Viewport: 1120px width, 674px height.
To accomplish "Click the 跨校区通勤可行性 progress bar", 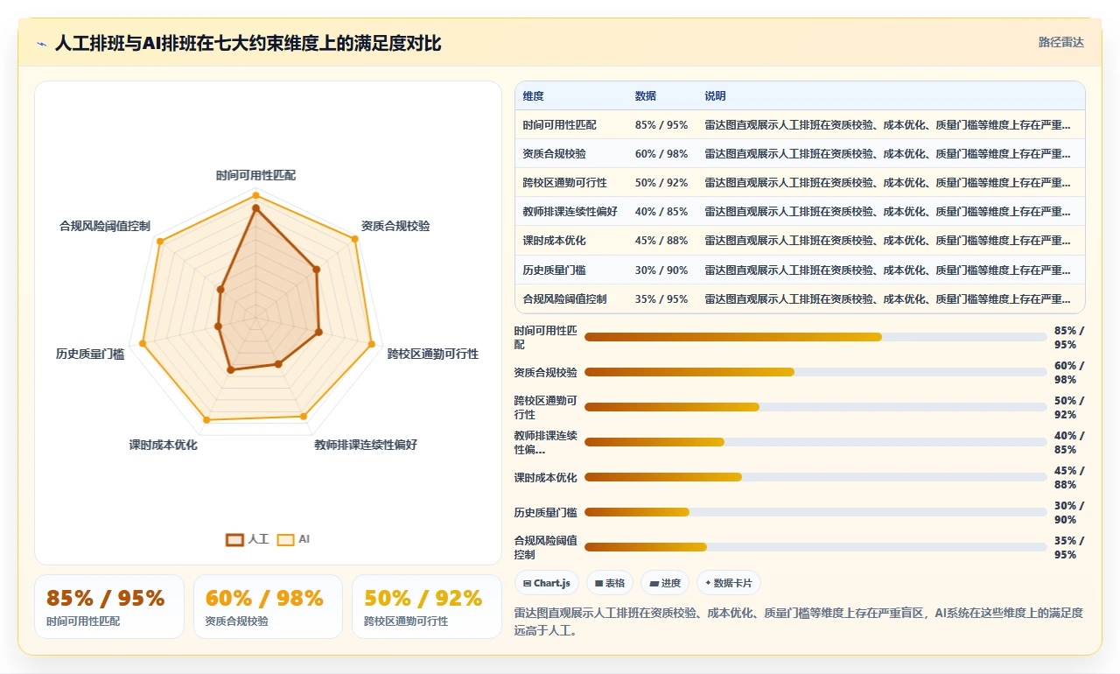I will click(x=815, y=407).
